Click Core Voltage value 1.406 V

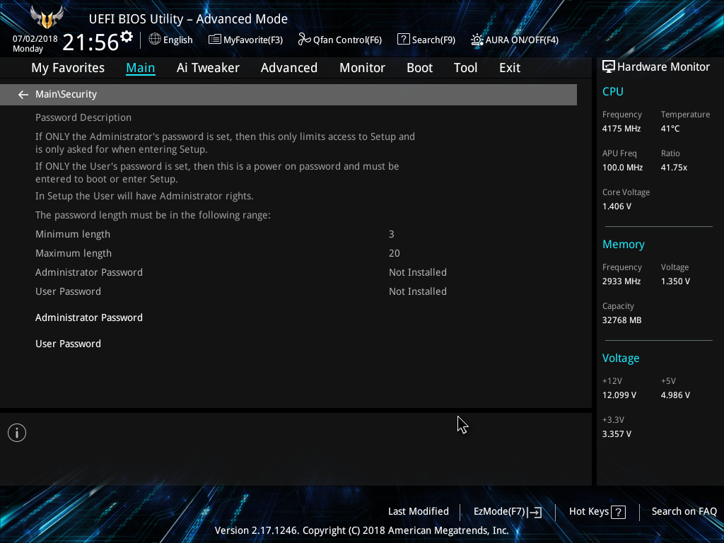tap(617, 206)
